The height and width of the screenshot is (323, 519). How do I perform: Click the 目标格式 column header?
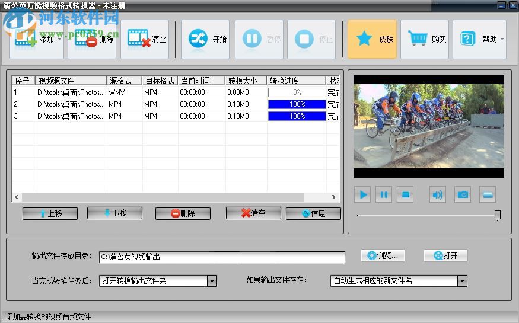160,81
